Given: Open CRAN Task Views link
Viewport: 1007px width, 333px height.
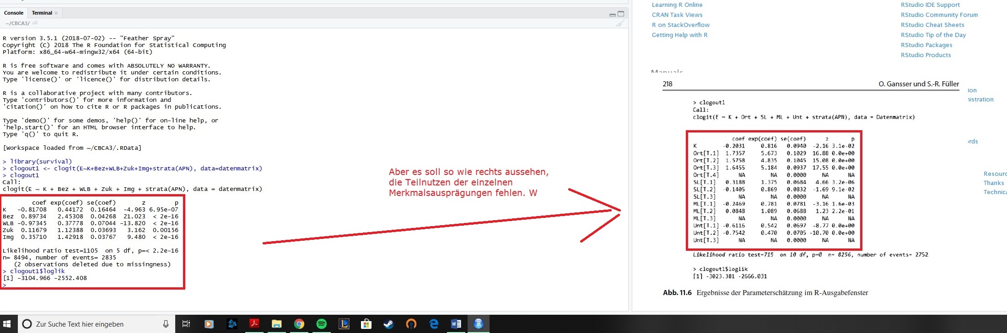Looking at the screenshot, I should 677,15.
